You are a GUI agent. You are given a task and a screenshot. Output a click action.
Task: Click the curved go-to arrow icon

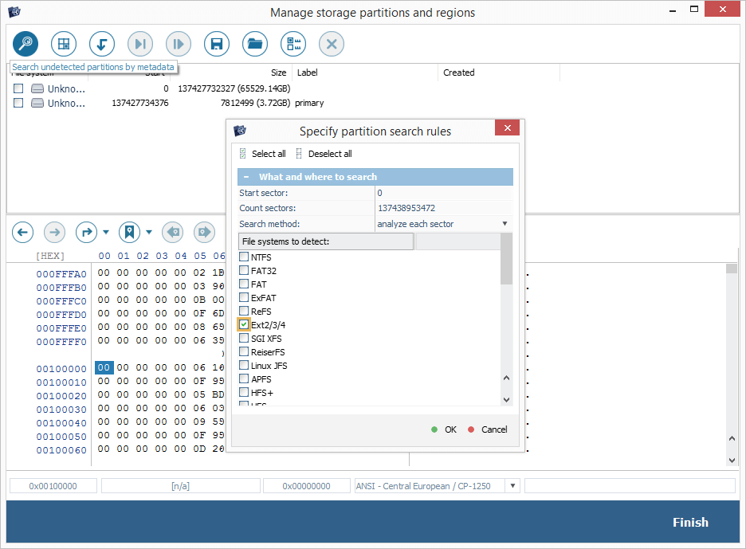[86, 233]
